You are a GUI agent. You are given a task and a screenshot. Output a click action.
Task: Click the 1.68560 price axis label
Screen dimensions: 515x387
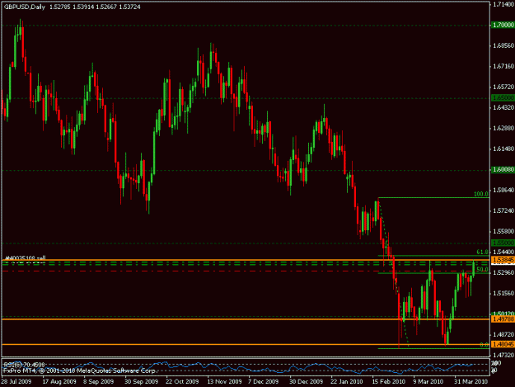(x=503, y=45)
